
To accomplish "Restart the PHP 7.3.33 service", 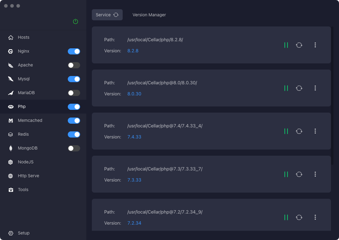I will 299,174.
